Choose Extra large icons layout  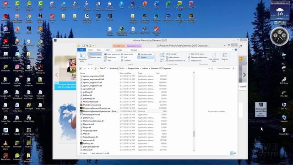pos(112,54)
